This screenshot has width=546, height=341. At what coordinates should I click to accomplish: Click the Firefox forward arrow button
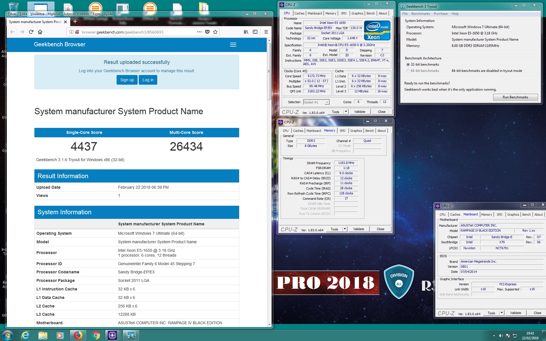tap(22, 32)
